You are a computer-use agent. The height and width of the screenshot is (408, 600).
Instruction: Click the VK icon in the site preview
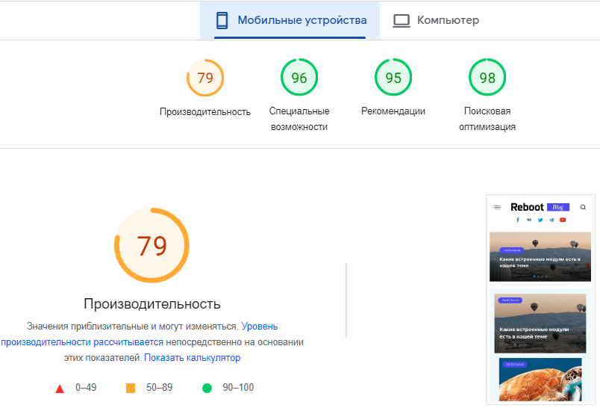pos(529,220)
